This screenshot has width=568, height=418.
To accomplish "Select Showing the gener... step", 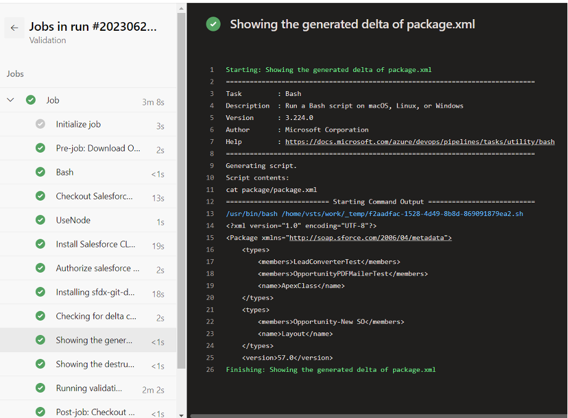I will pos(88,340).
